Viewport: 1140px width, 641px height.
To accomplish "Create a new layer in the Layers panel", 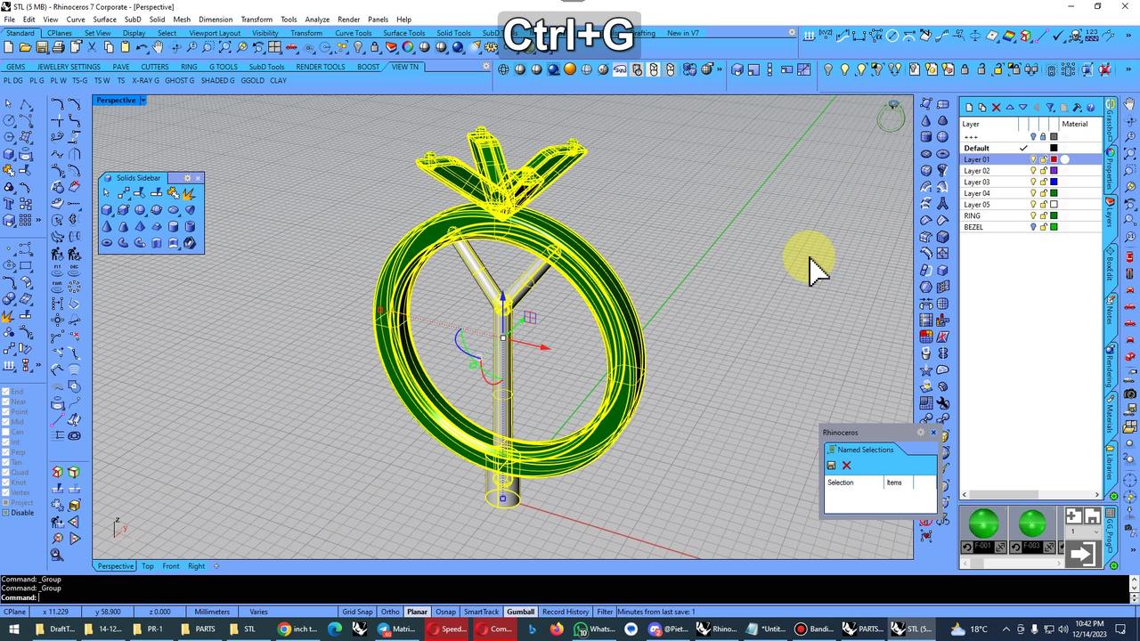I will (x=969, y=108).
